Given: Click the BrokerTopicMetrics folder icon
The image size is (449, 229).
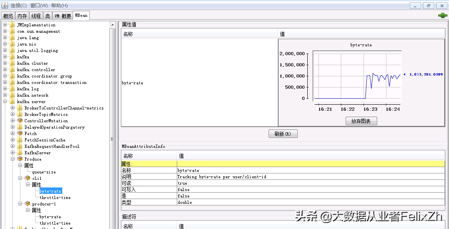Looking at the screenshot, I should 20,114.
